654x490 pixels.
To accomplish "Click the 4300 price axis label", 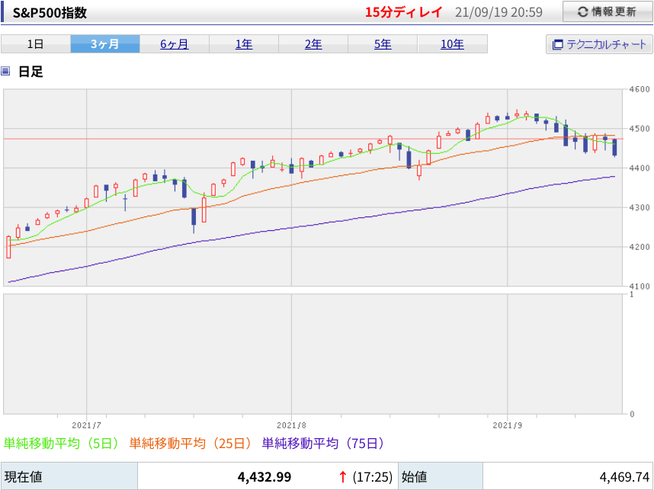I will click(640, 207).
